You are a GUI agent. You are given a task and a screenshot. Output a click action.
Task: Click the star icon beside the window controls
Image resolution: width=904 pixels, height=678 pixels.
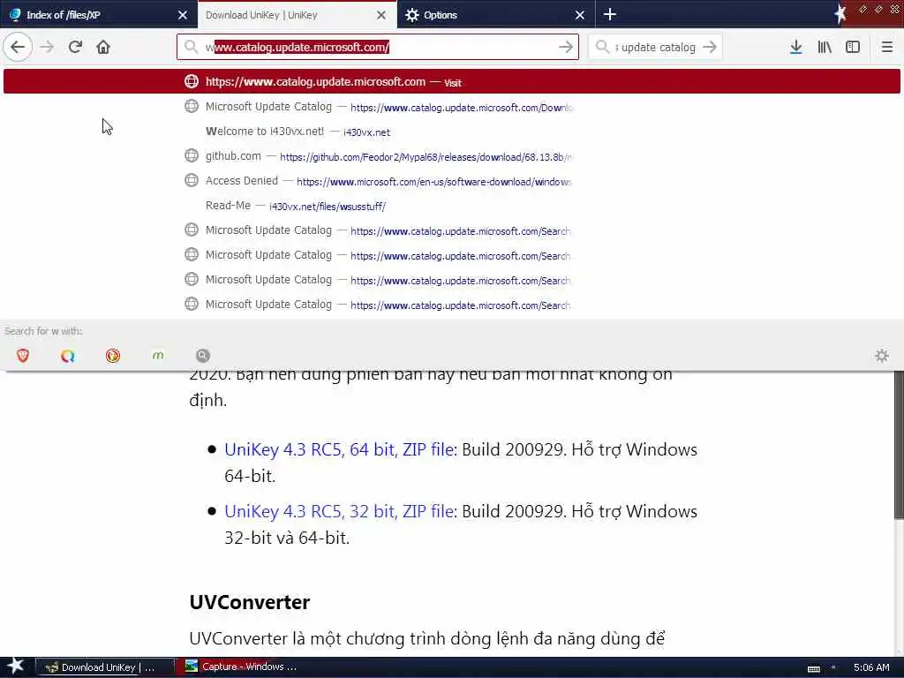pos(840,13)
